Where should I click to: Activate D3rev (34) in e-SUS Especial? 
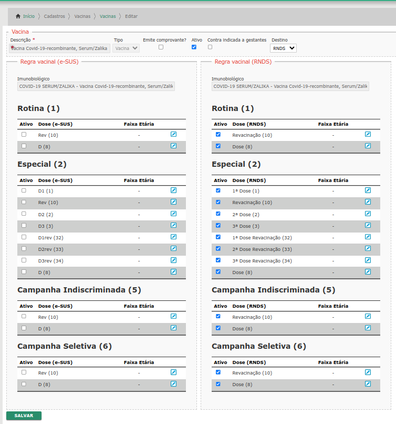pos(24,260)
